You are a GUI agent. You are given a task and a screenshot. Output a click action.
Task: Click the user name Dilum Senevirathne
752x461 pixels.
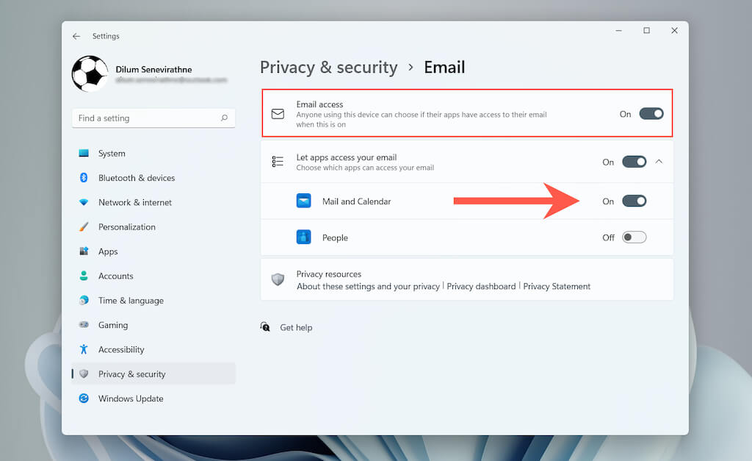point(153,69)
